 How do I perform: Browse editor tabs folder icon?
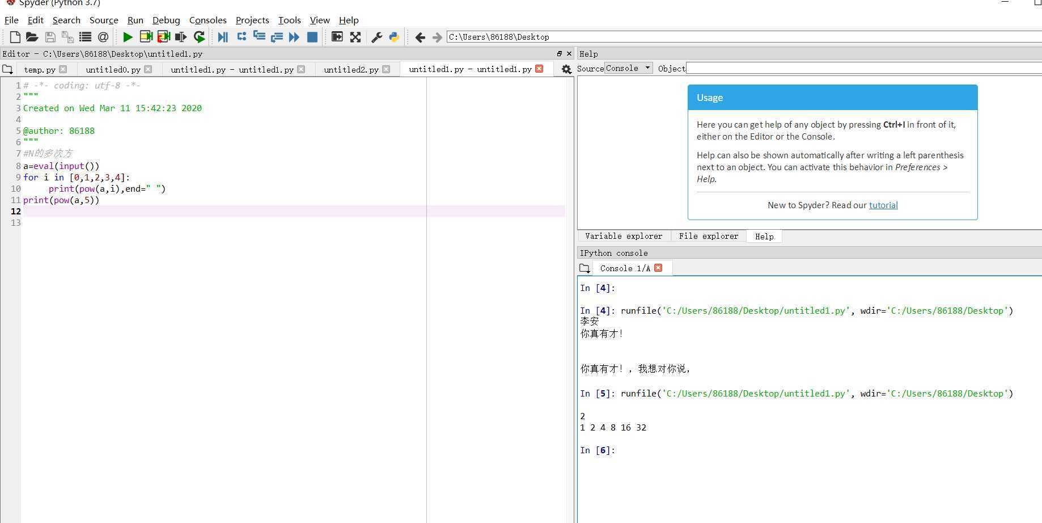click(x=7, y=69)
